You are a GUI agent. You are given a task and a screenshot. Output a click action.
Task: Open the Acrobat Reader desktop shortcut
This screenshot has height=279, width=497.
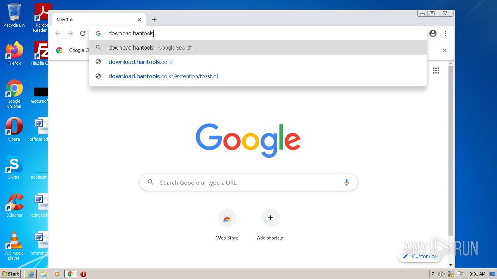pyautogui.click(x=41, y=18)
